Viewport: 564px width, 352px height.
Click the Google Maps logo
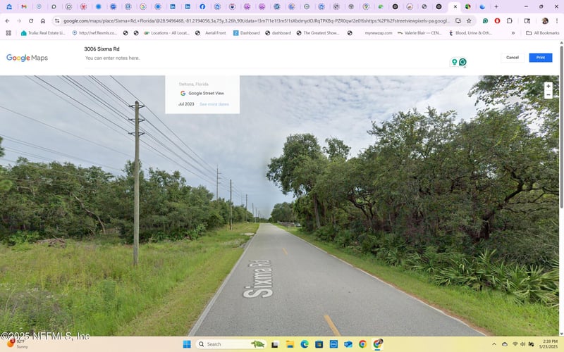click(27, 58)
